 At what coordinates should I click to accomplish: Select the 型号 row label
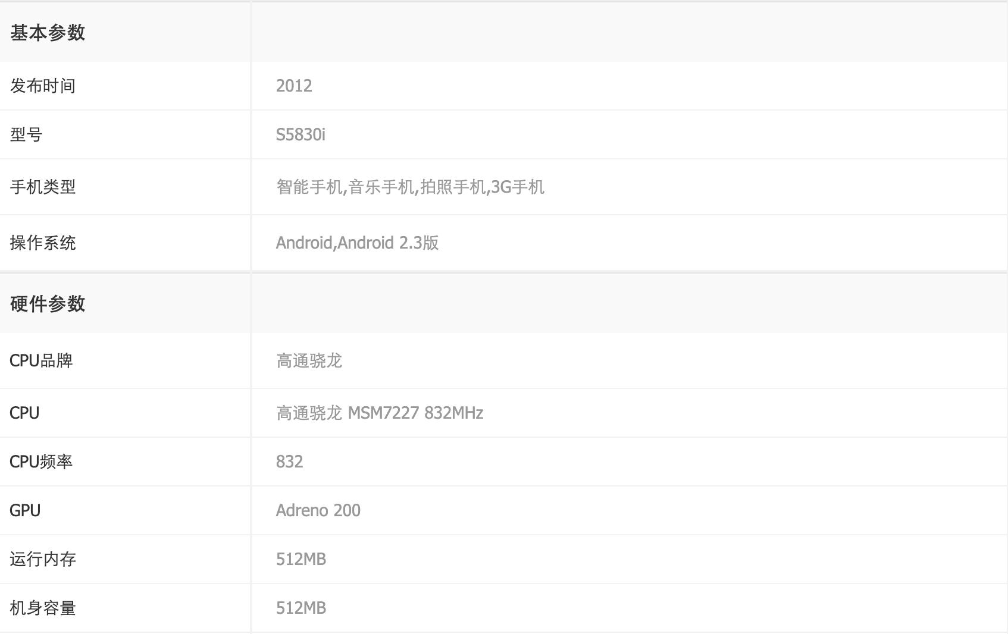coord(26,134)
